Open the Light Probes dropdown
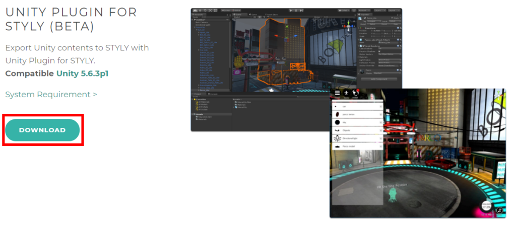The height and width of the screenshot is (229, 516). 390,60
